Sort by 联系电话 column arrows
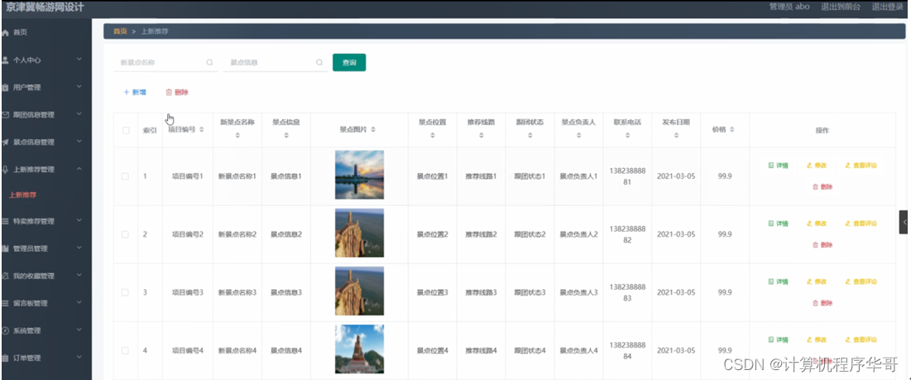Screen dimensions: 911x380 (x=627, y=136)
